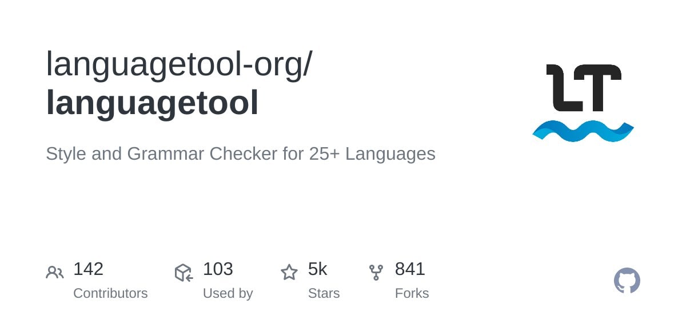
Task: Click the "25+ Languages" text
Action: [x=372, y=153]
